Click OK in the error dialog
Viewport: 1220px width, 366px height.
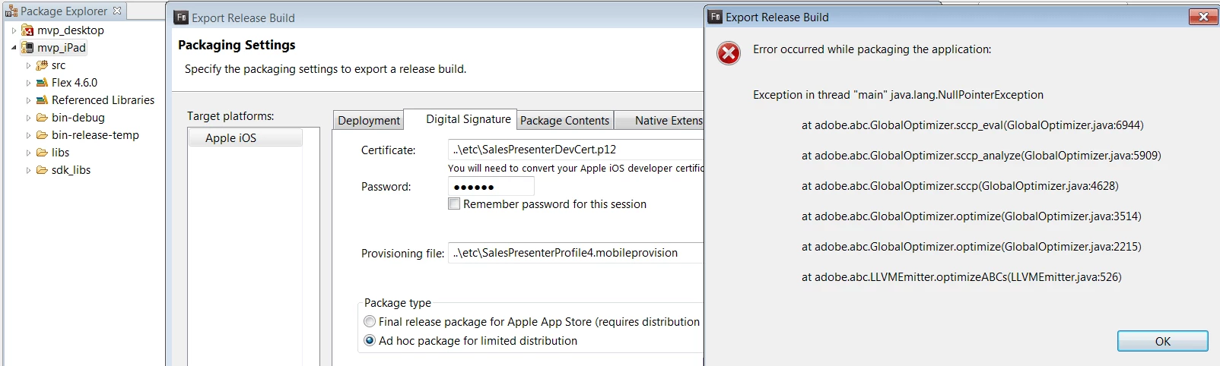[x=1162, y=341]
